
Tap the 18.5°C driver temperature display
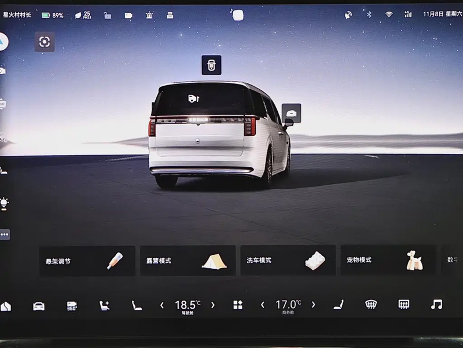pyautogui.click(x=188, y=305)
